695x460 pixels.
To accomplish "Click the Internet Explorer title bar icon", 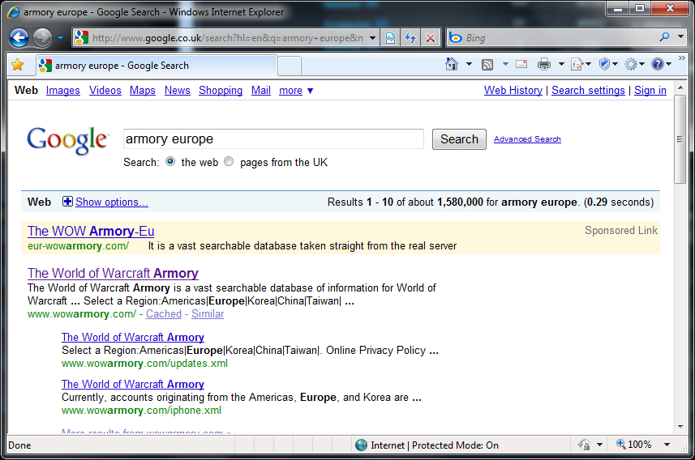I will (x=14, y=12).
